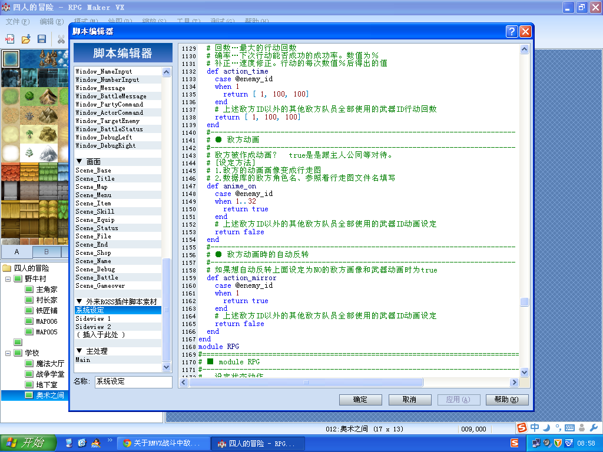This screenshot has width=603, height=452.
Task: Click the New Project toolbar icon
Action: [9, 39]
